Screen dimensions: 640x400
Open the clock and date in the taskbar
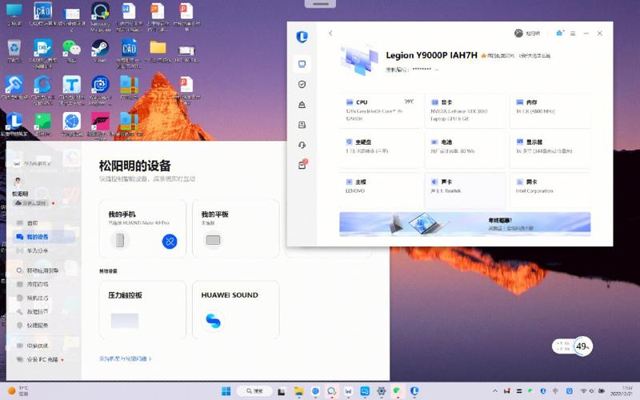[622, 390]
